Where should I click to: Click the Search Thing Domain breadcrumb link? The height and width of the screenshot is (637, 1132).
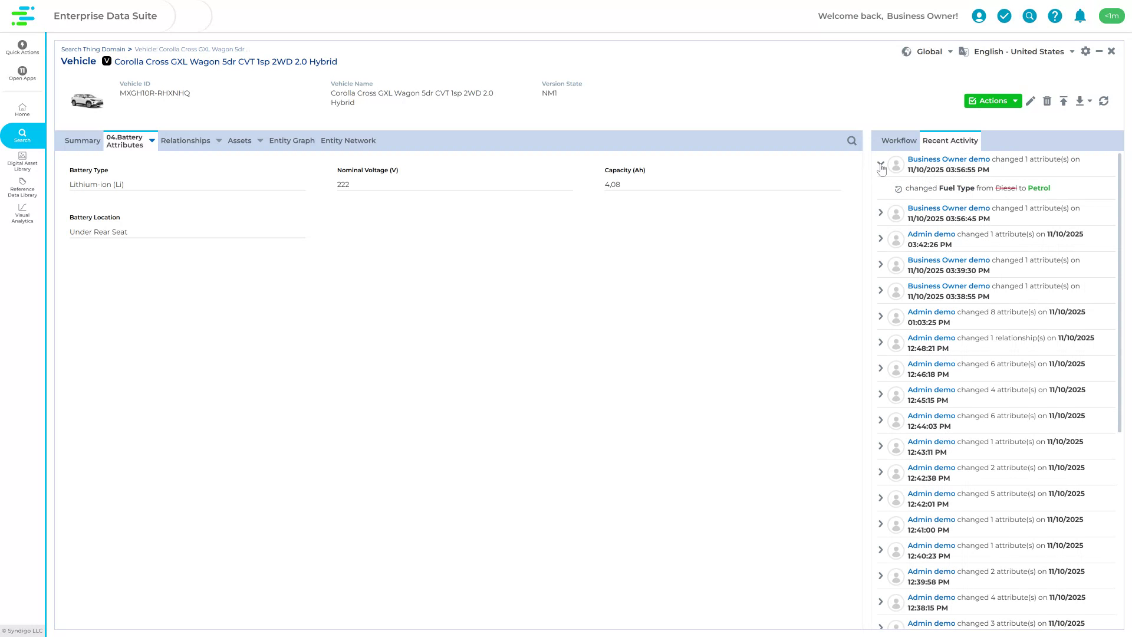(x=93, y=49)
